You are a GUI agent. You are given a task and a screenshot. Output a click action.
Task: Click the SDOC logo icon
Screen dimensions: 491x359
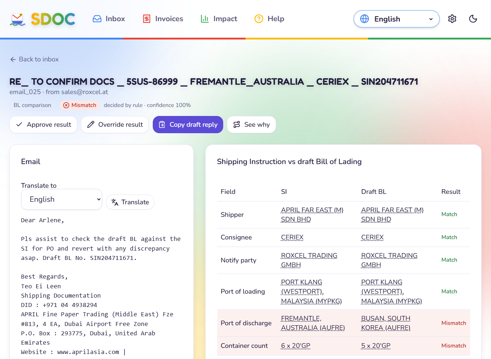[x=18, y=19]
